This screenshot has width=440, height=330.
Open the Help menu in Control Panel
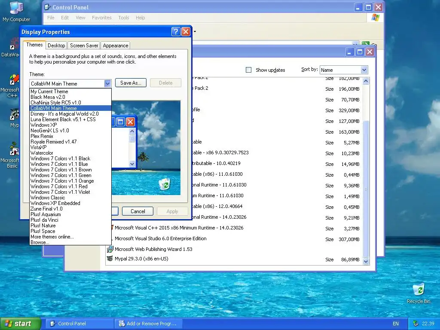(141, 18)
